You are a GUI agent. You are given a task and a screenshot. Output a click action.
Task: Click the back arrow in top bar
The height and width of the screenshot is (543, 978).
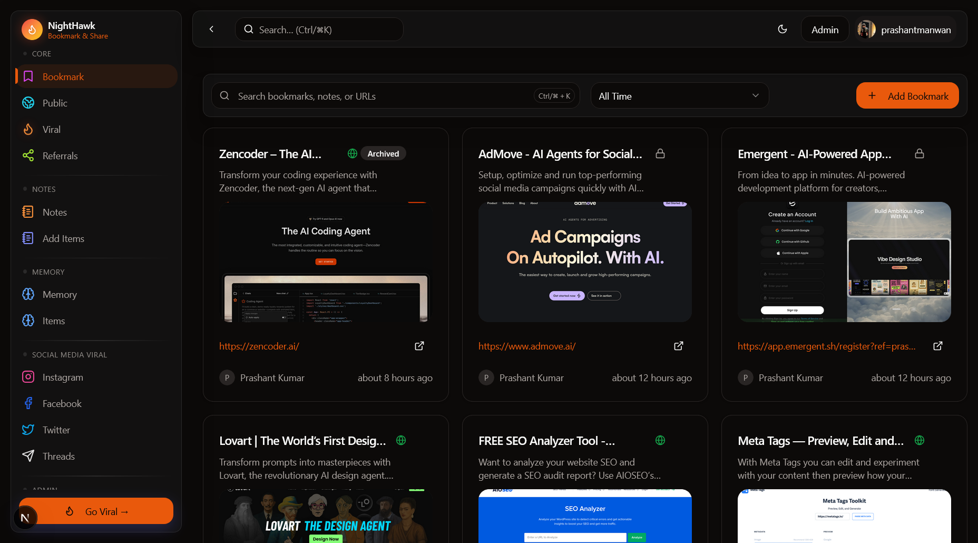tap(212, 29)
